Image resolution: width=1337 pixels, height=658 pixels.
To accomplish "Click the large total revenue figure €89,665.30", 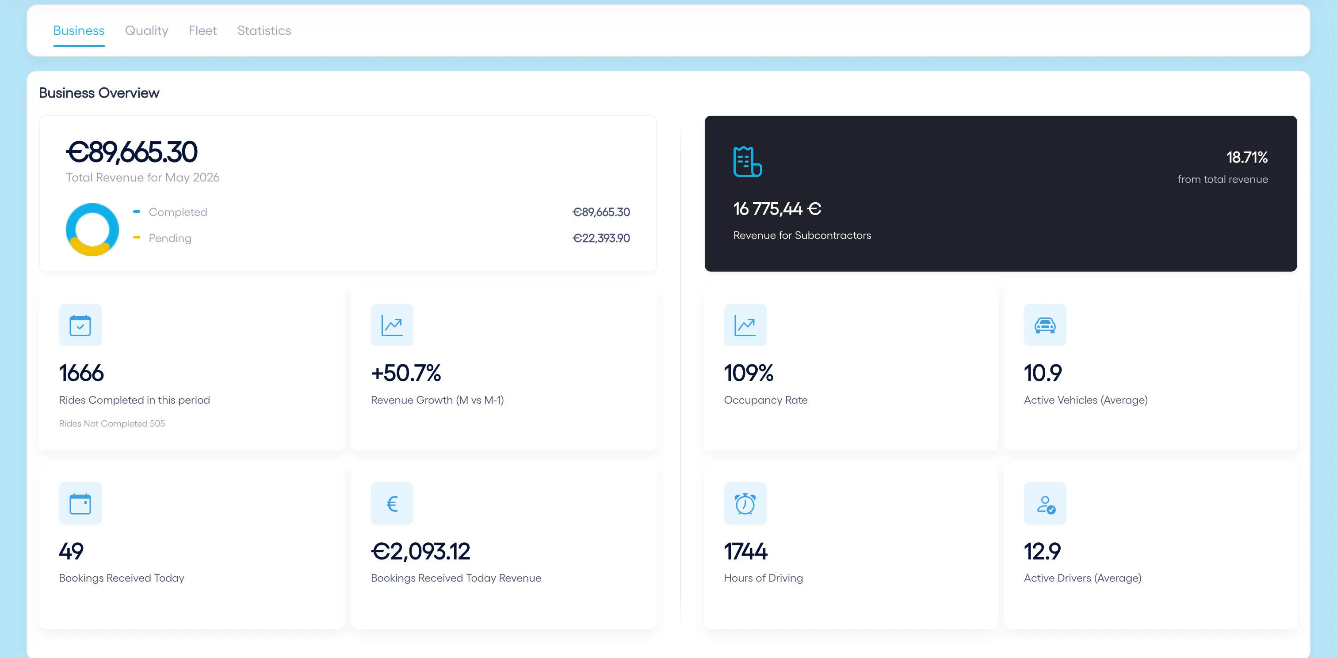I will (x=131, y=152).
